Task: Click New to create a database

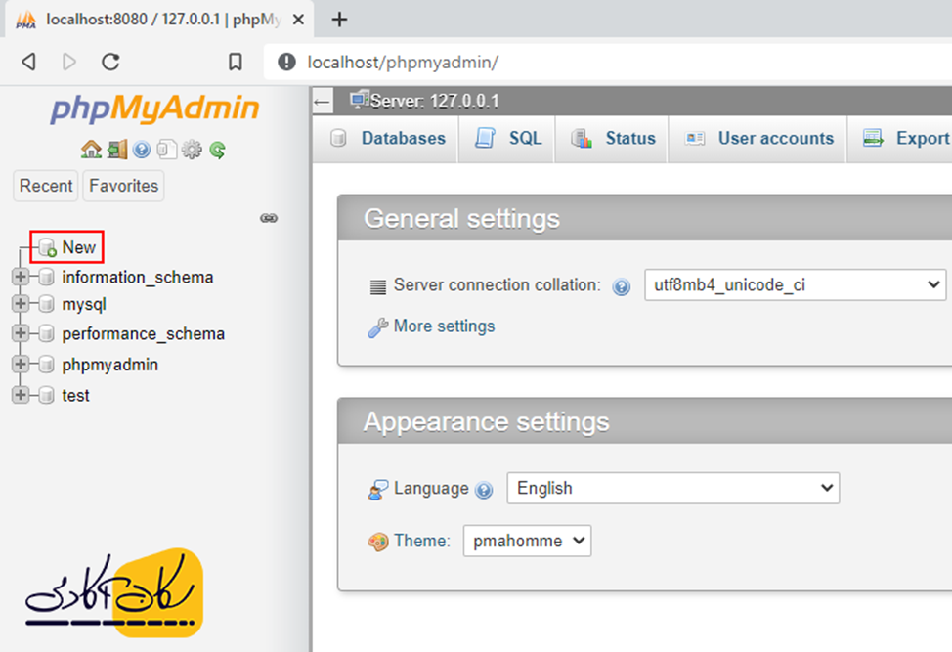Action: click(x=79, y=247)
